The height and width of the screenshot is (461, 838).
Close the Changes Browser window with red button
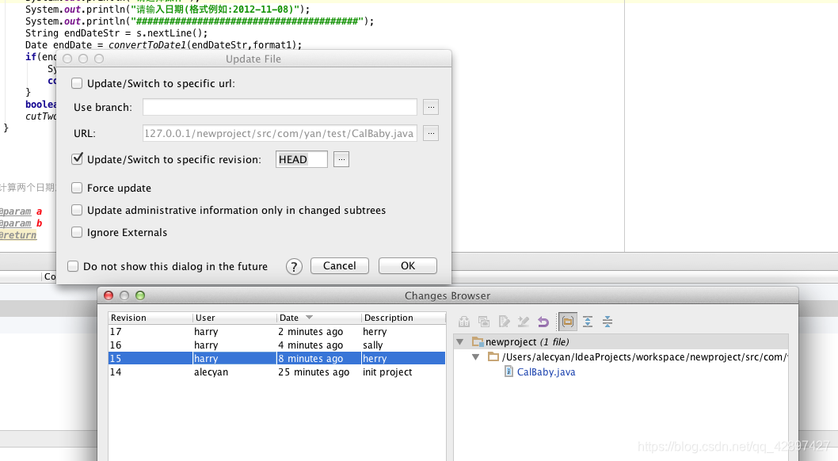click(x=109, y=295)
